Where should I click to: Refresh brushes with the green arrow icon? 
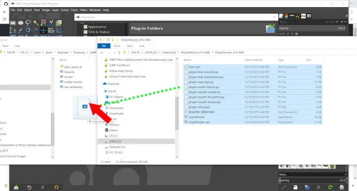click(330, 187)
